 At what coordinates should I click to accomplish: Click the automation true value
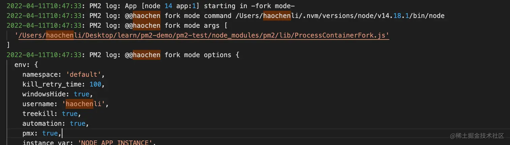78,123
